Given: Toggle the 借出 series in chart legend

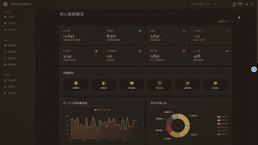Looking at the screenshot, I should (98, 110).
